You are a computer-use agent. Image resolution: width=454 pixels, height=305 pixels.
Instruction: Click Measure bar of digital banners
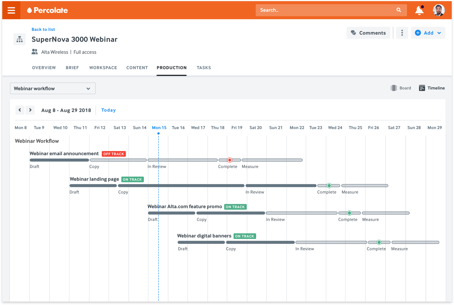point(416,242)
